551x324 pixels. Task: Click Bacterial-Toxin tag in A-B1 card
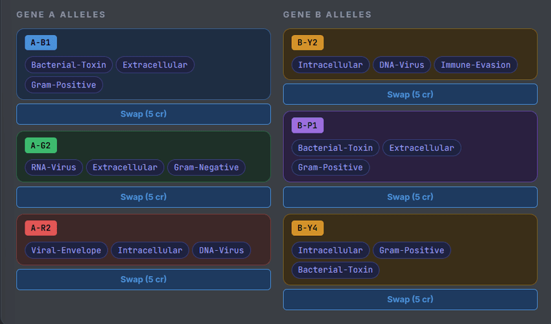click(x=69, y=65)
